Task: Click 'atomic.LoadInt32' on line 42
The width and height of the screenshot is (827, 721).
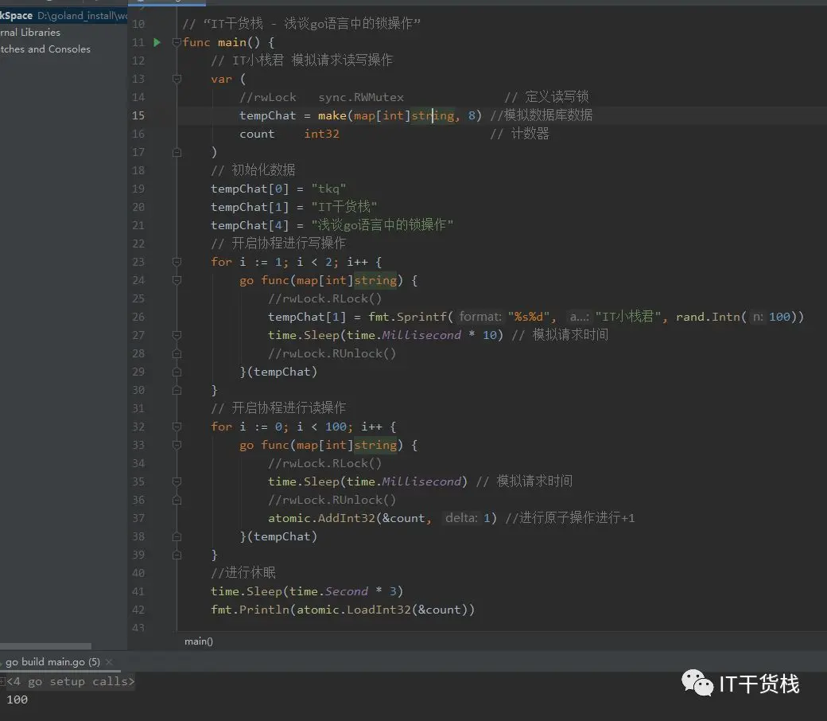Action: (x=353, y=610)
